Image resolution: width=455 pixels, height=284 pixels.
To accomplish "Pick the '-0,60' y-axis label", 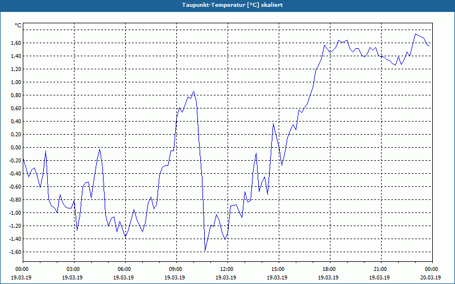I will pos(16,187).
